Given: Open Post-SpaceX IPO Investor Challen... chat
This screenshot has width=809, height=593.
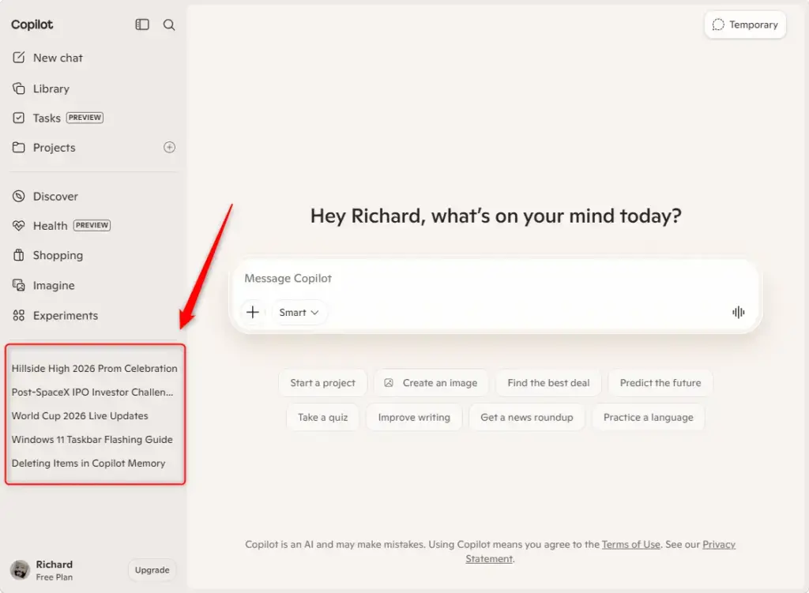Looking at the screenshot, I should click(92, 392).
